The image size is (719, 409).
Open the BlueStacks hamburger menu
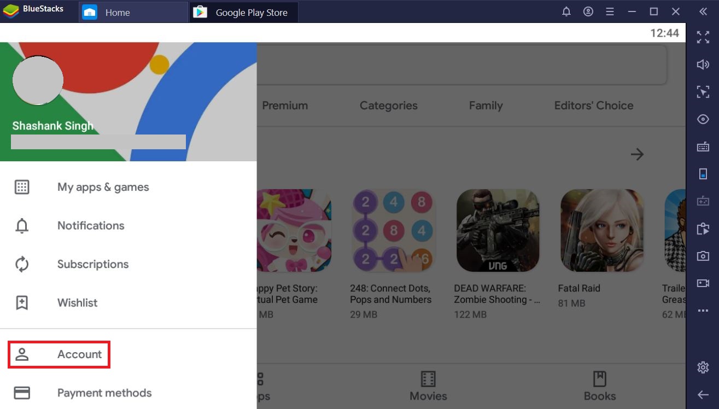[610, 11]
